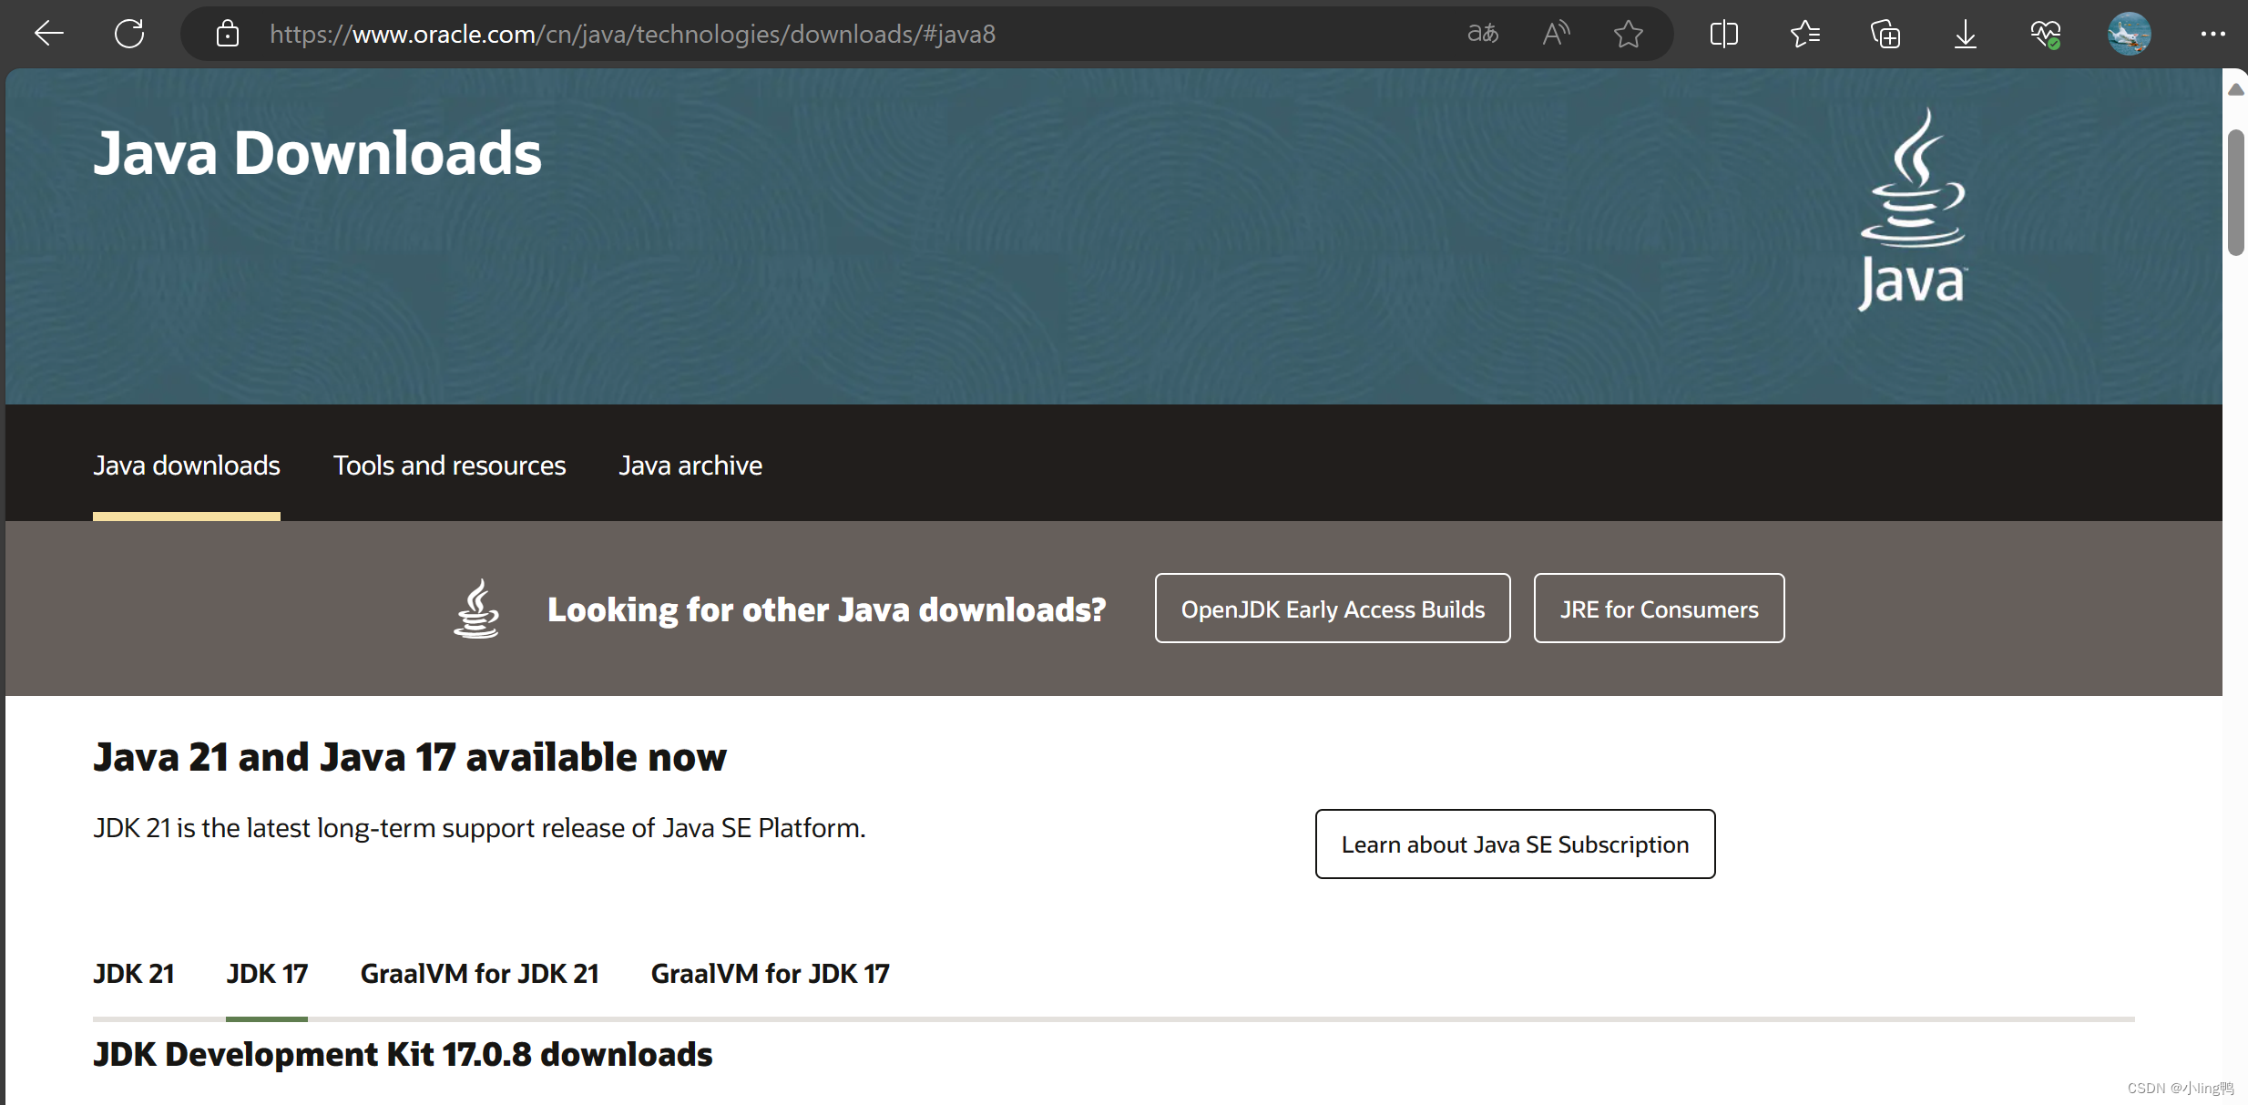Bookmark page with star icon
Screen dimensions: 2248x1105
pos(1628,34)
